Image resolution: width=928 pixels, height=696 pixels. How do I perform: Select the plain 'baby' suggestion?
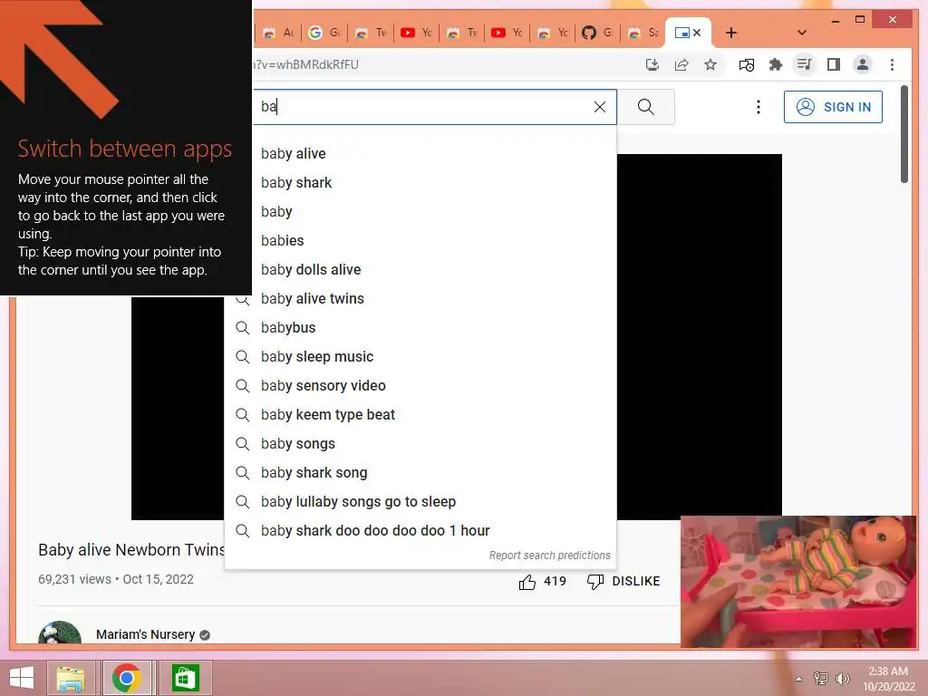[x=420, y=211]
